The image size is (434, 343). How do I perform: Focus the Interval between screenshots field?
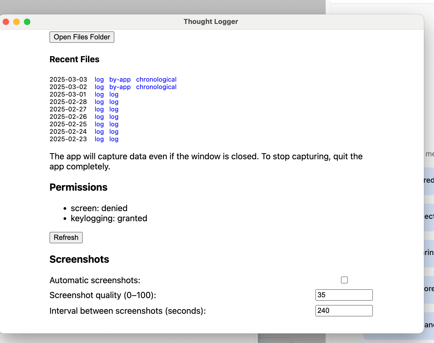[344, 311]
